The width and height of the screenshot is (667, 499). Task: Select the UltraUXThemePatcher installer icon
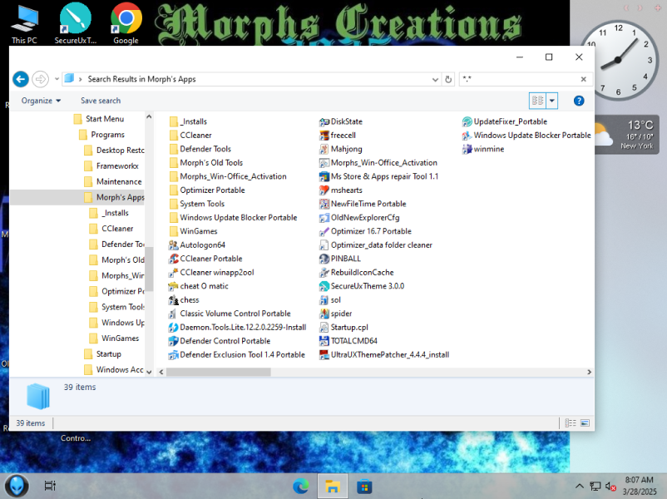(324, 355)
